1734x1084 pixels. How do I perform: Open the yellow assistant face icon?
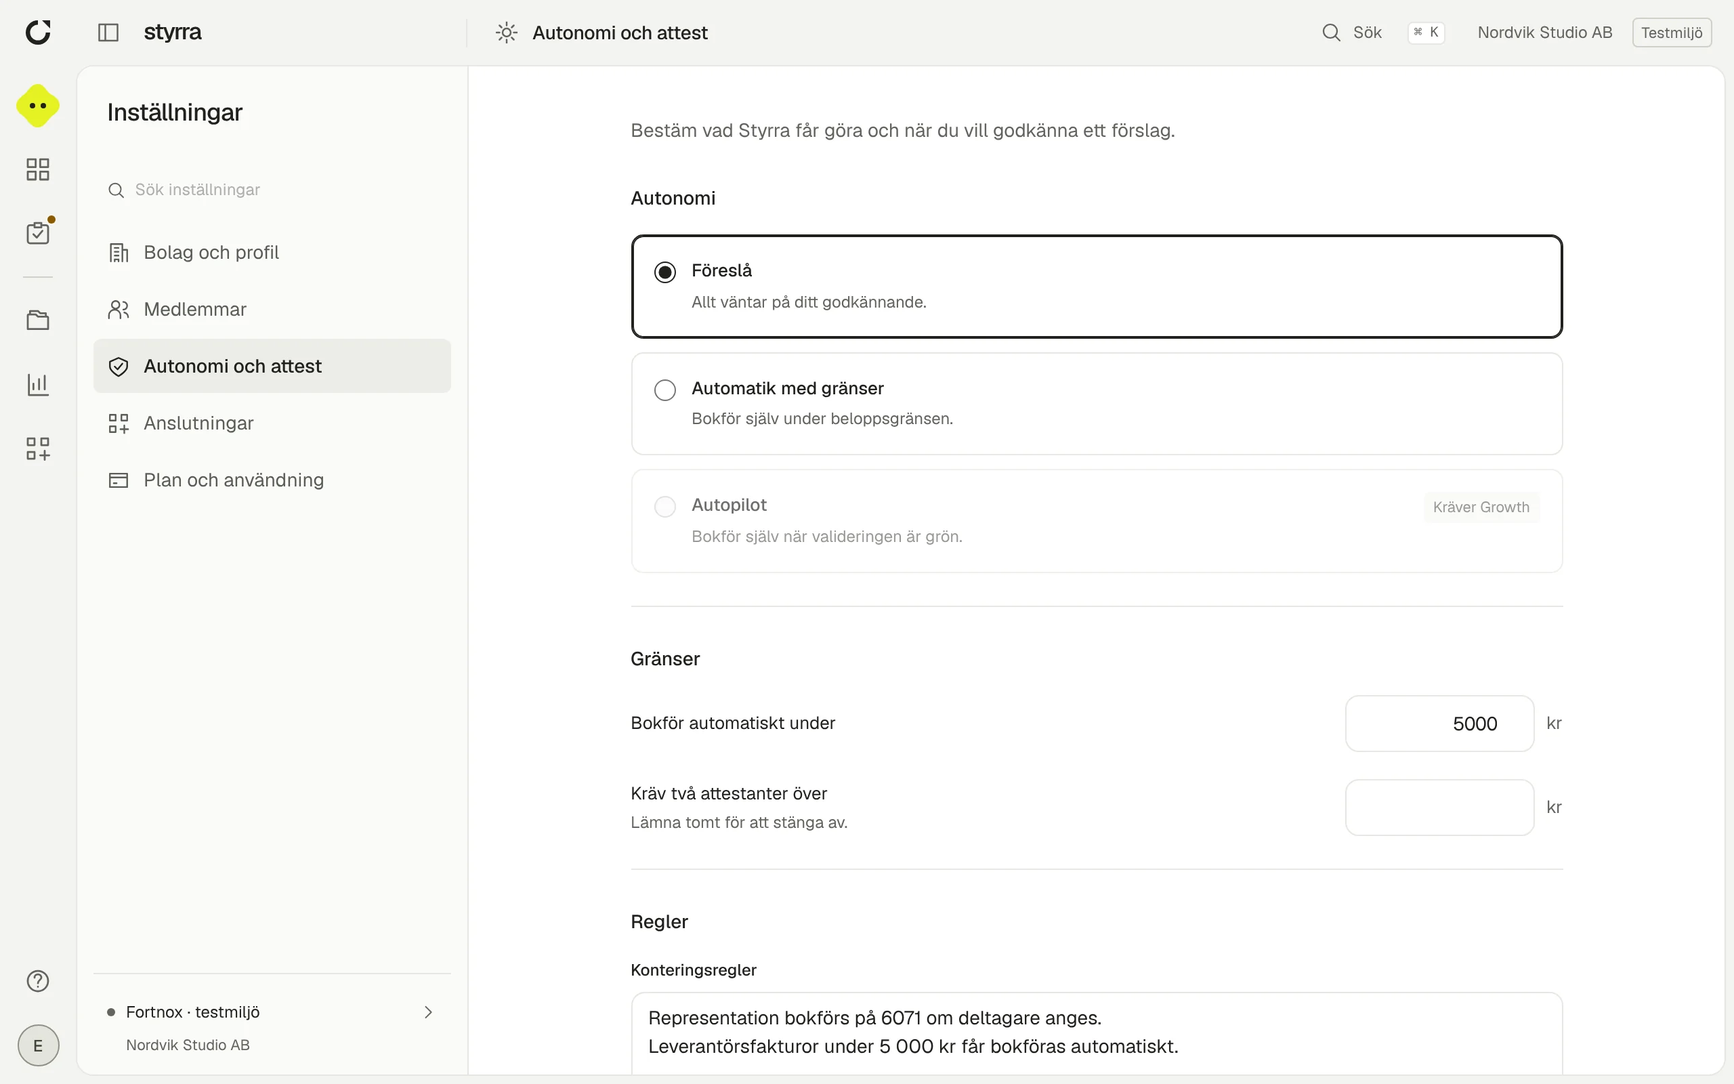click(38, 106)
